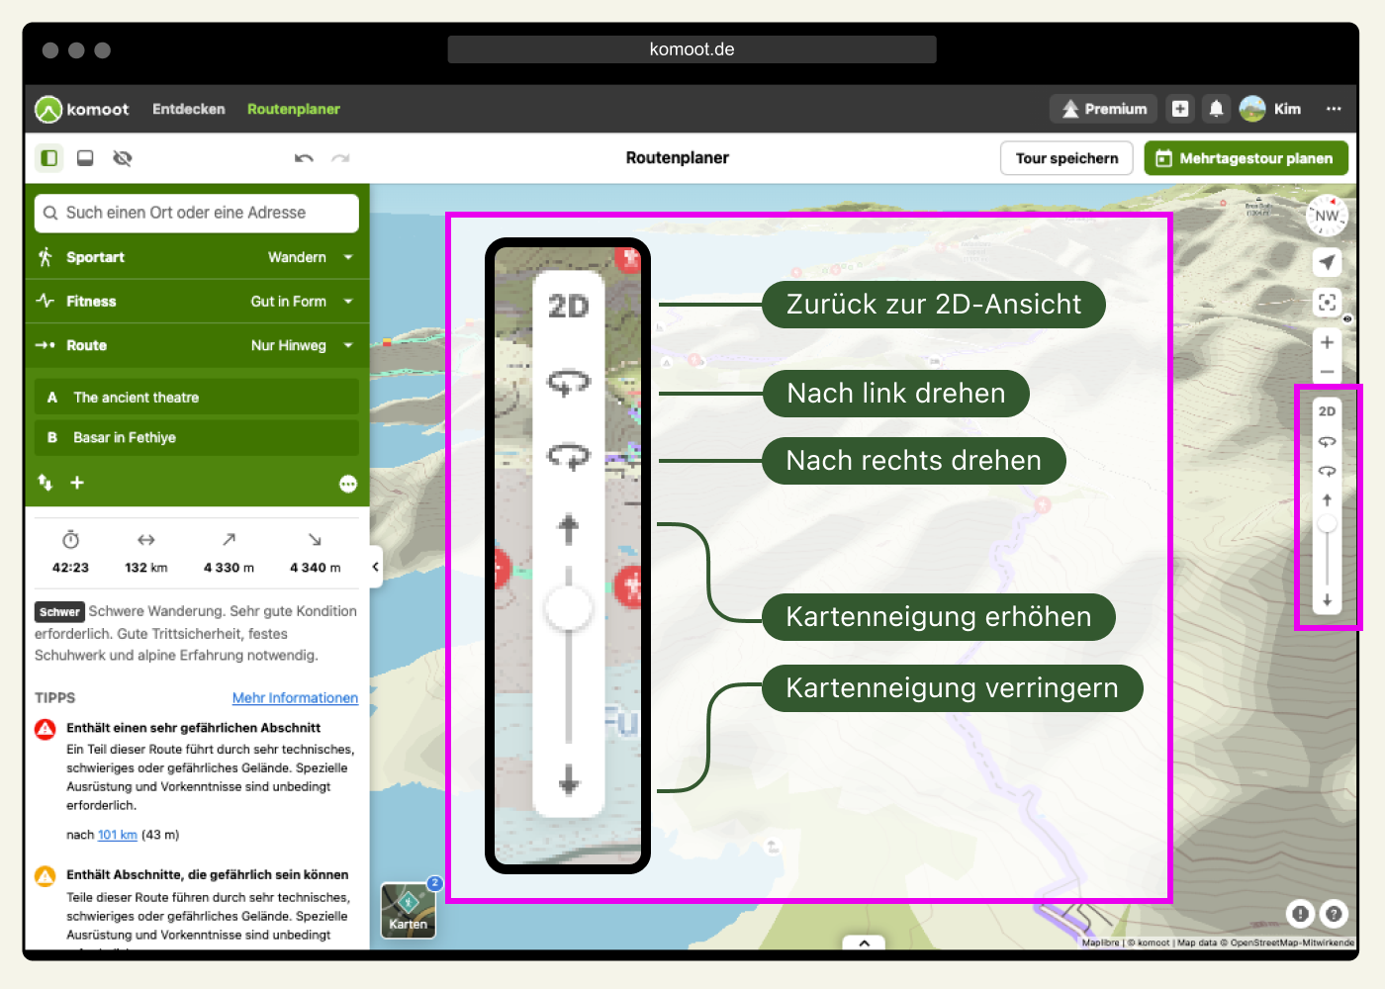Image resolution: width=1385 pixels, height=989 pixels.
Task: Decrease map tilt with down arrow
Action: click(1327, 600)
